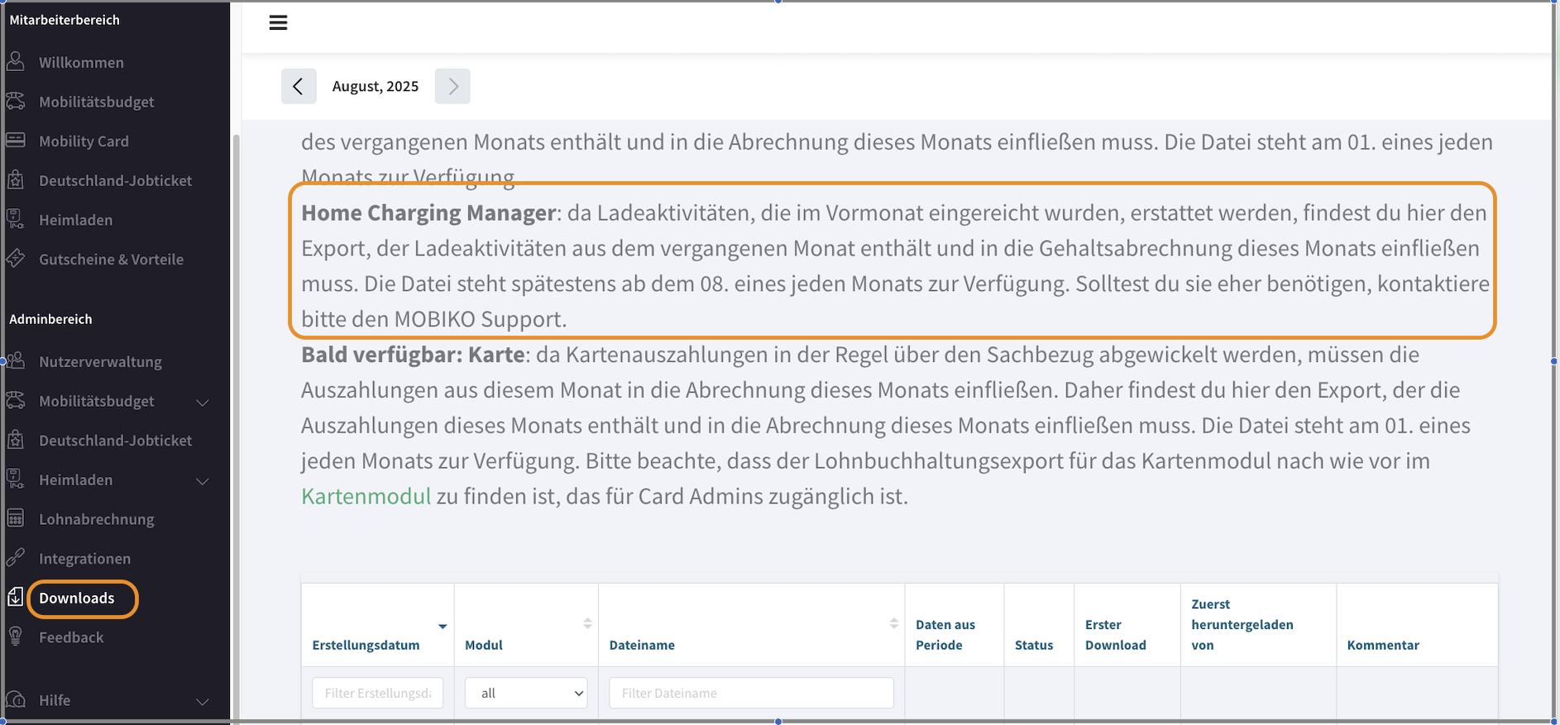
Task: Click the next month arrow
Action: click(x=452, y=86)
